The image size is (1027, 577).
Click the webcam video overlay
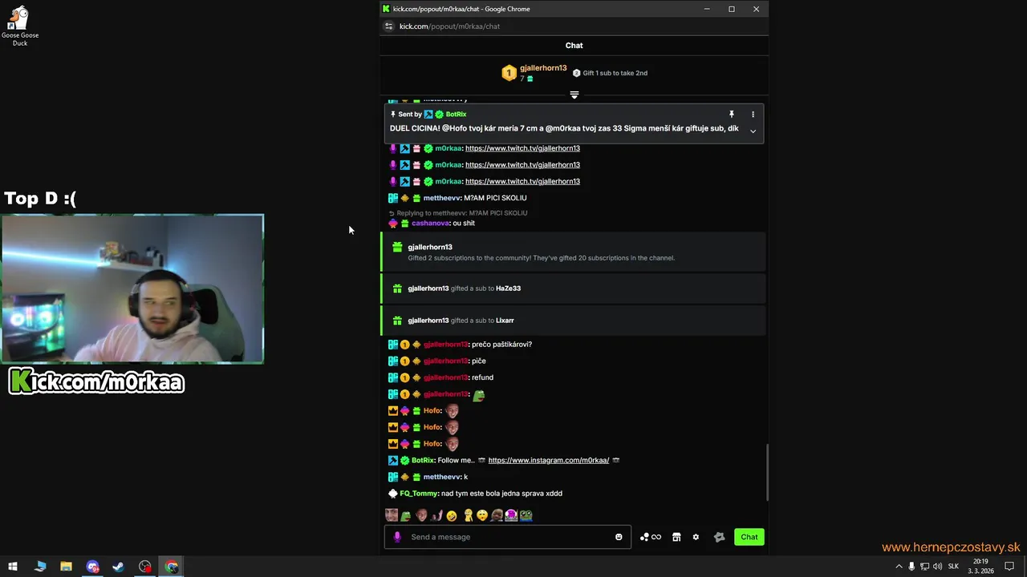click(x=132, y=289)
